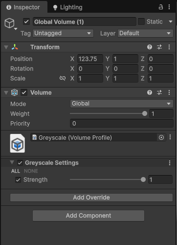Click the Position Z field

160,59
